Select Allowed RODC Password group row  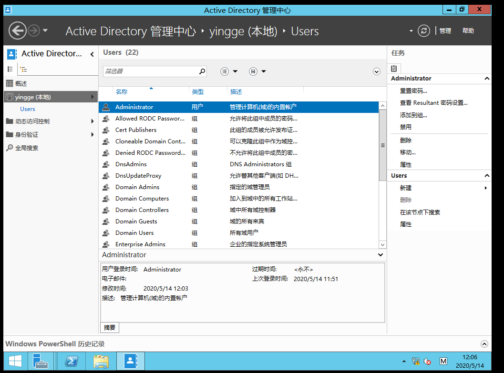click(x=238, y=119)
